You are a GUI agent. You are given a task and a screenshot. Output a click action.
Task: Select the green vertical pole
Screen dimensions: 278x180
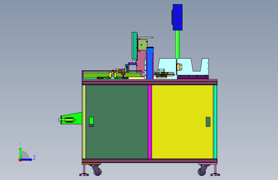click(x=177, y=44)
